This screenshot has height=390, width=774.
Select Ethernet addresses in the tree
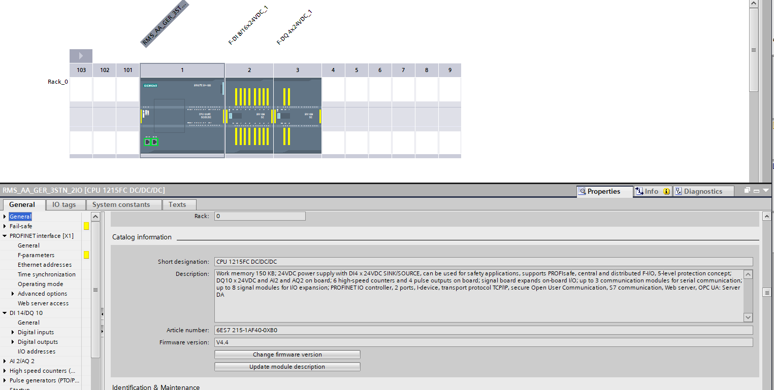point(45,265)
